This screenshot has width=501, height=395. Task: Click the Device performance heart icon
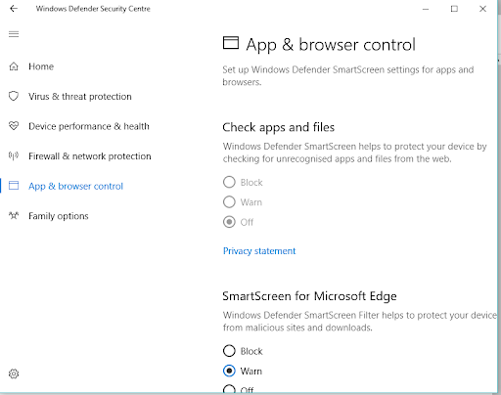[x=14, y=126]
